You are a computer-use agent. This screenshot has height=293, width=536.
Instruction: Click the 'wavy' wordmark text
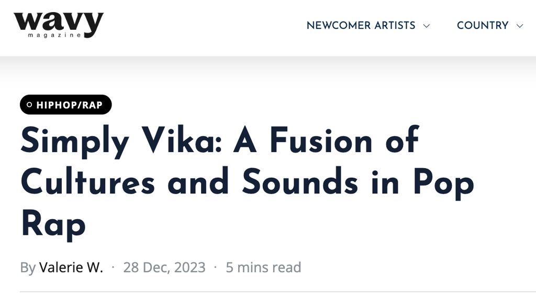59,20
